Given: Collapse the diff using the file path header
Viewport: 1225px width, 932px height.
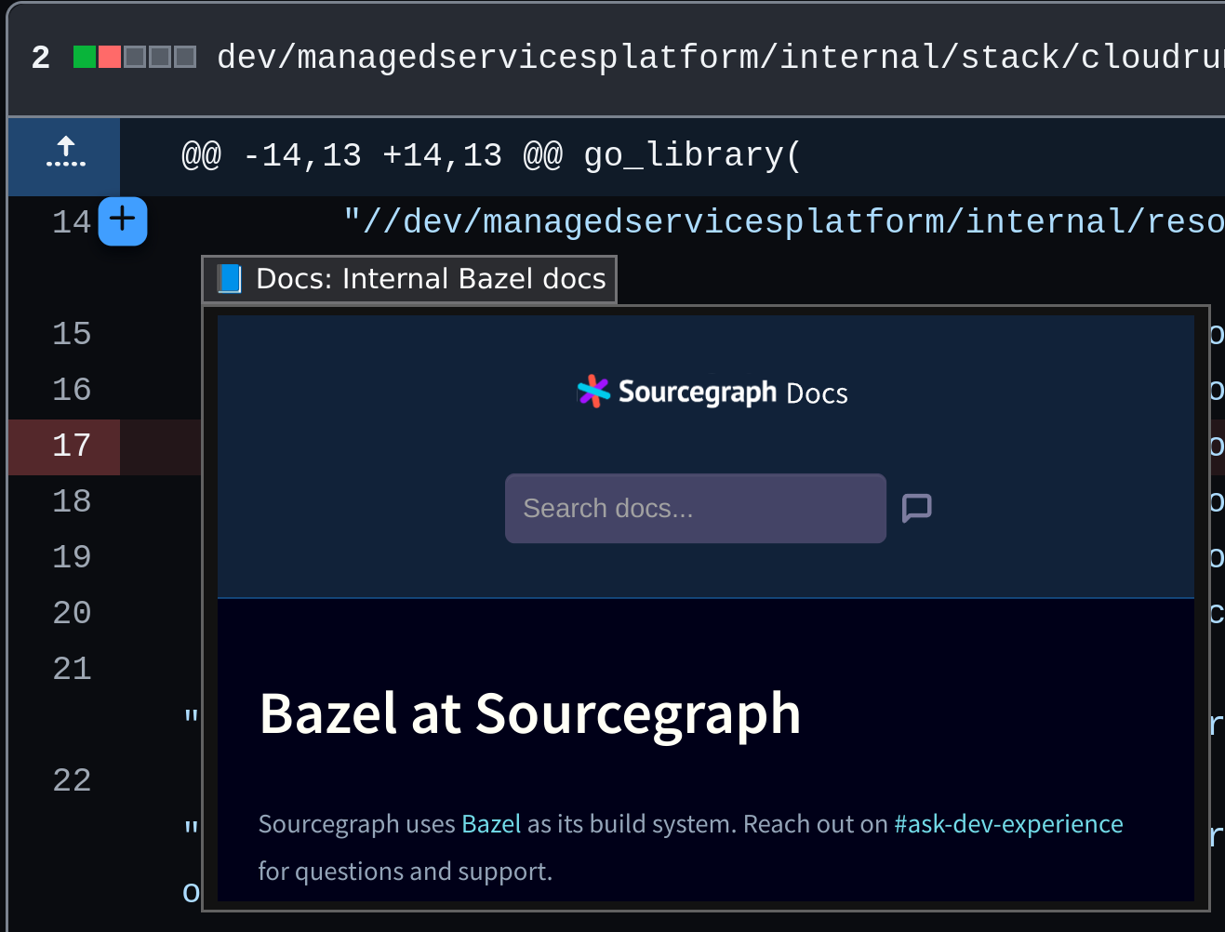Looking at the screenshot, I should (x=651, y=57).
